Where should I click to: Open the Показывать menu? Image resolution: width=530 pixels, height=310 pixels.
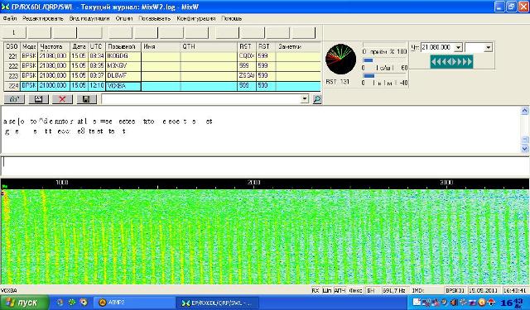[155, 18]
